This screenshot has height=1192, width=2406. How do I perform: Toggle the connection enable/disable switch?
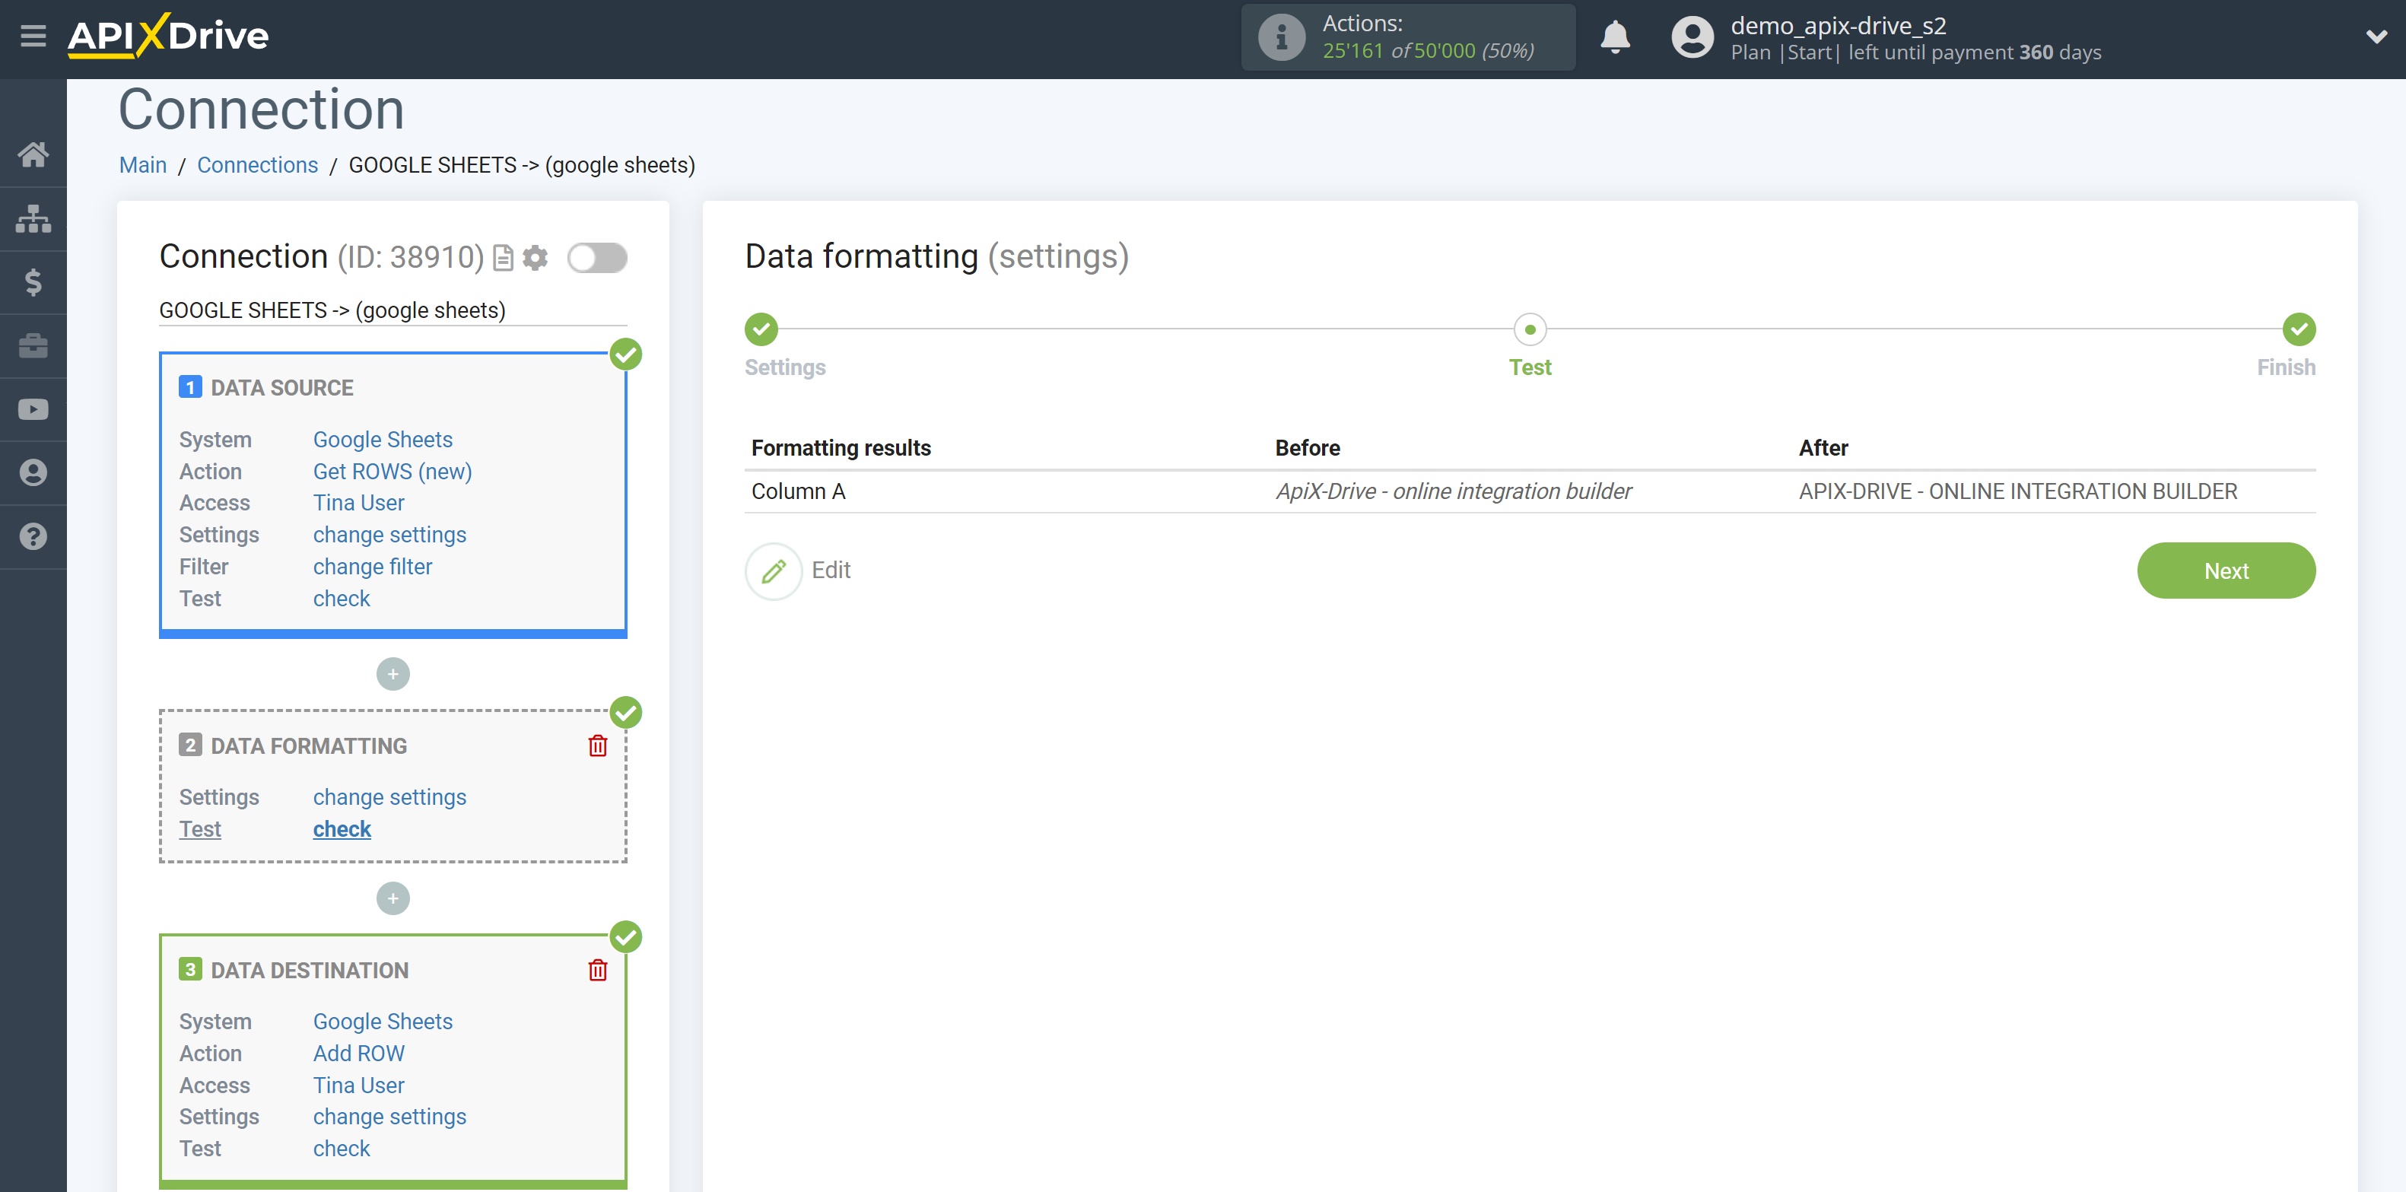coord(597,258)
